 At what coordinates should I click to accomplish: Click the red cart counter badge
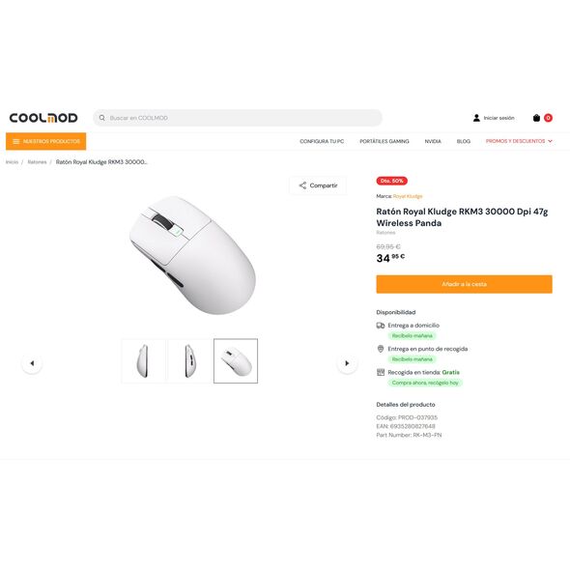pos(548,118)
